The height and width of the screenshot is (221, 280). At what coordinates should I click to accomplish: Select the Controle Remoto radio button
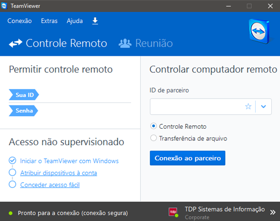(153, 126)
